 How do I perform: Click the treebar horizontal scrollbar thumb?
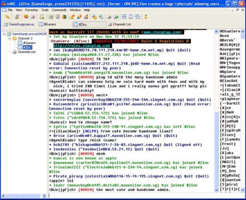[23, 196]
